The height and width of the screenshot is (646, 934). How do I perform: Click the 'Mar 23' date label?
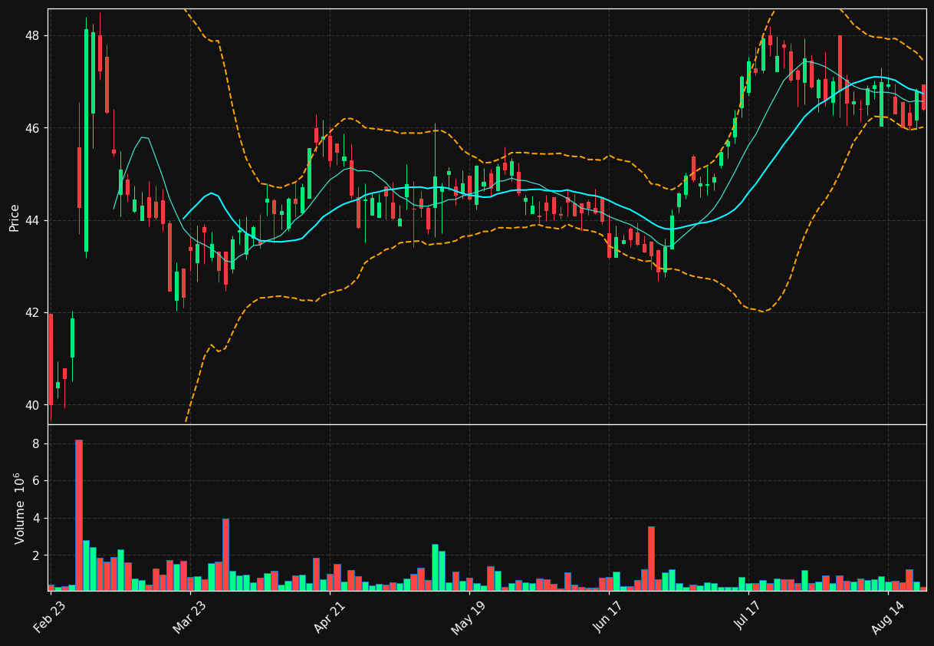[x=189, y=618]
